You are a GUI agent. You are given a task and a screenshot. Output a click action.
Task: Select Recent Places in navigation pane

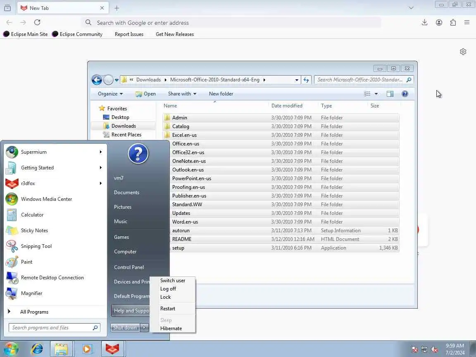(126, 135)
